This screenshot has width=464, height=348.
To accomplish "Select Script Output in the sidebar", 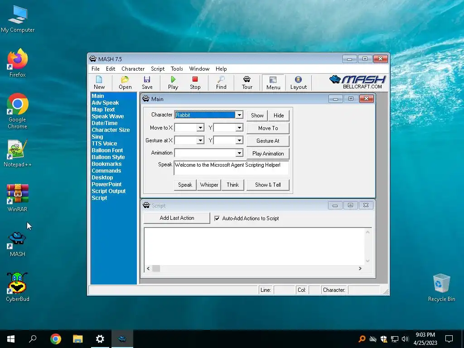I will [x=108, y=191].
